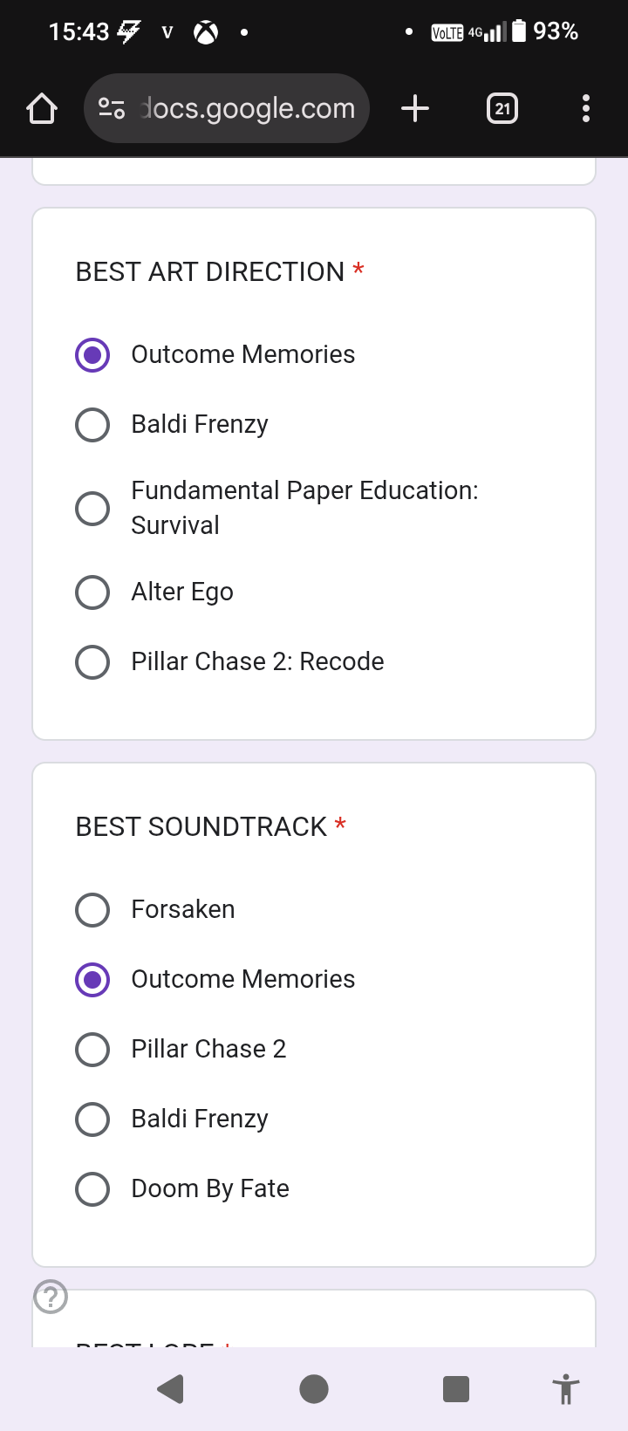
Task: Tap the browser home icon
Action: pos(42,109)
